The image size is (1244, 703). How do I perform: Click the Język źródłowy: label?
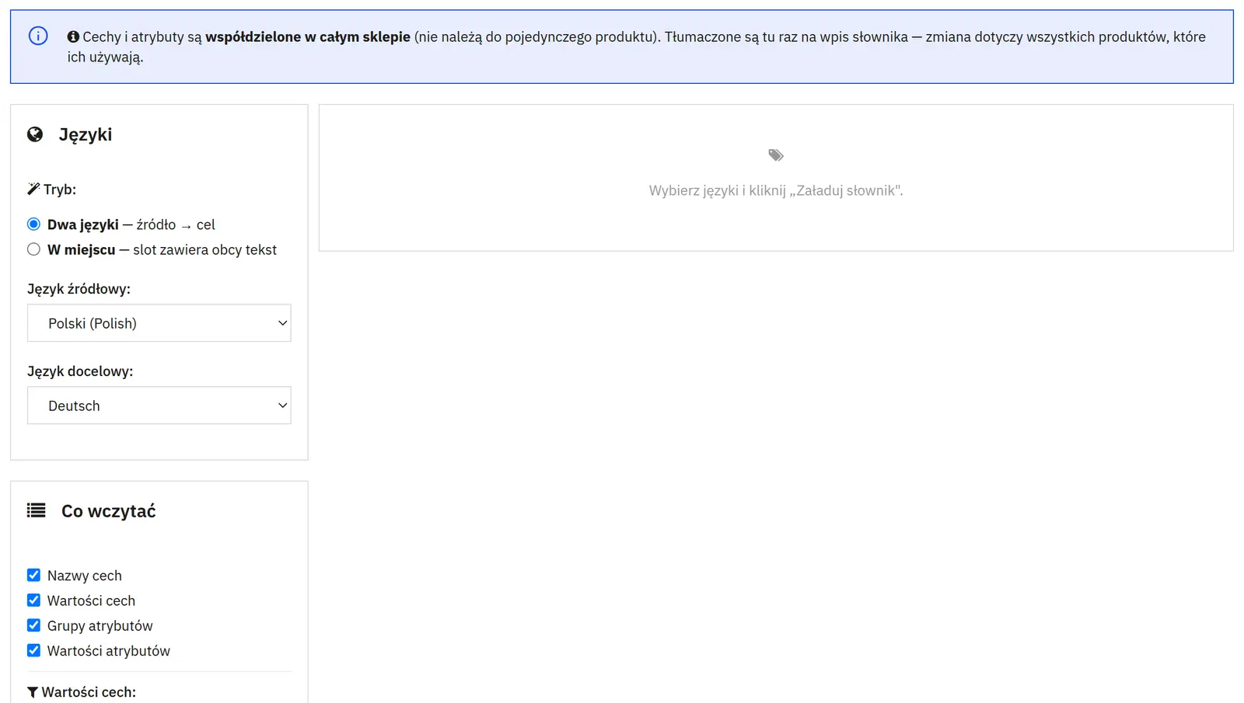pos(79,289)
